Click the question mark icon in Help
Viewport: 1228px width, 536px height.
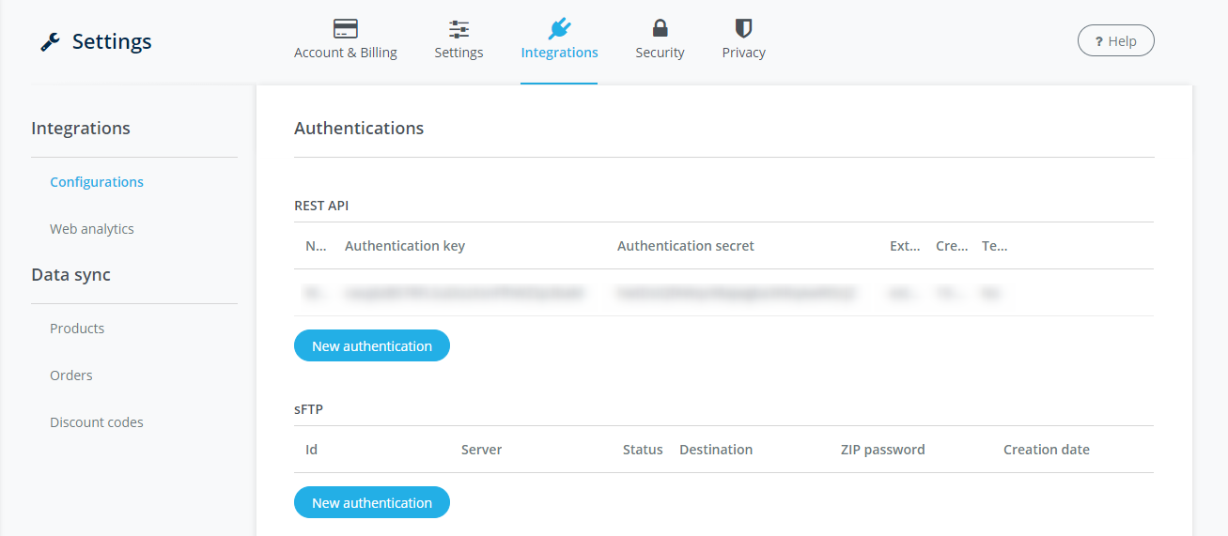click(x=1098, y=41)
